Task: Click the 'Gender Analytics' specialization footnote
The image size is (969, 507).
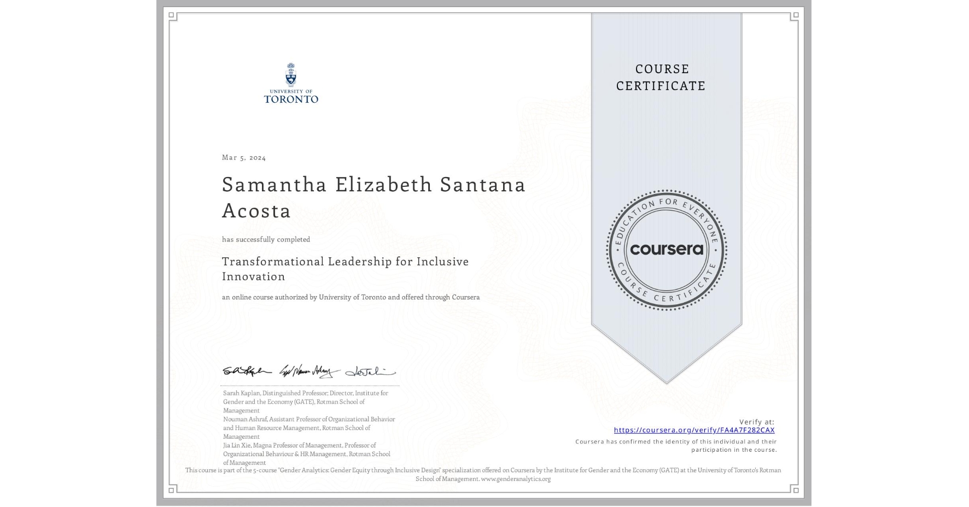Action: [483, 474]
